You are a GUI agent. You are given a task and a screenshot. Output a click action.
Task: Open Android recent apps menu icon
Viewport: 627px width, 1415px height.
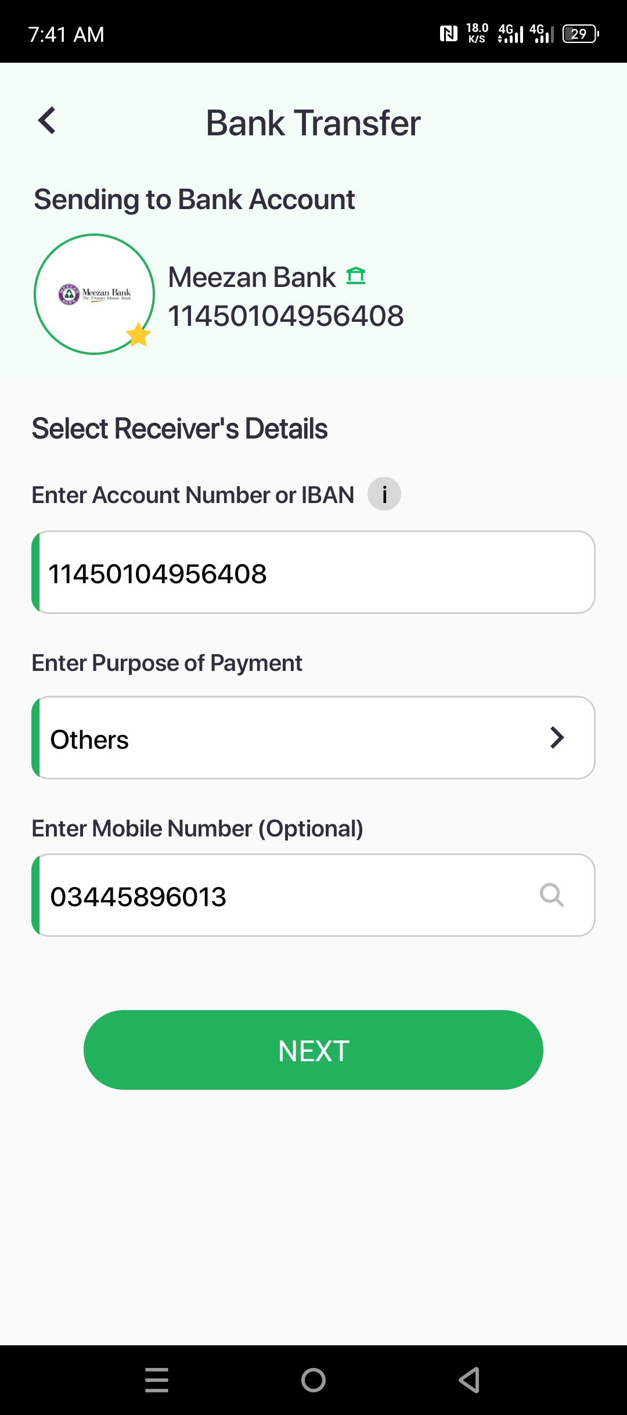157,1380
